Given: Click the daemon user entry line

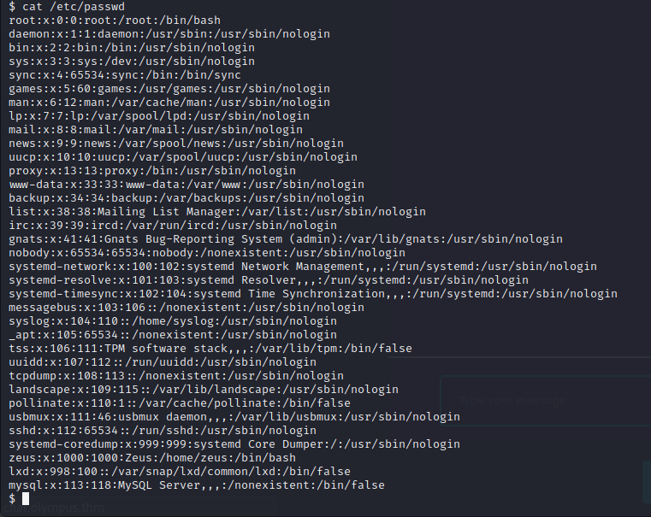Looking at the screenshot, I should [169, 33].
